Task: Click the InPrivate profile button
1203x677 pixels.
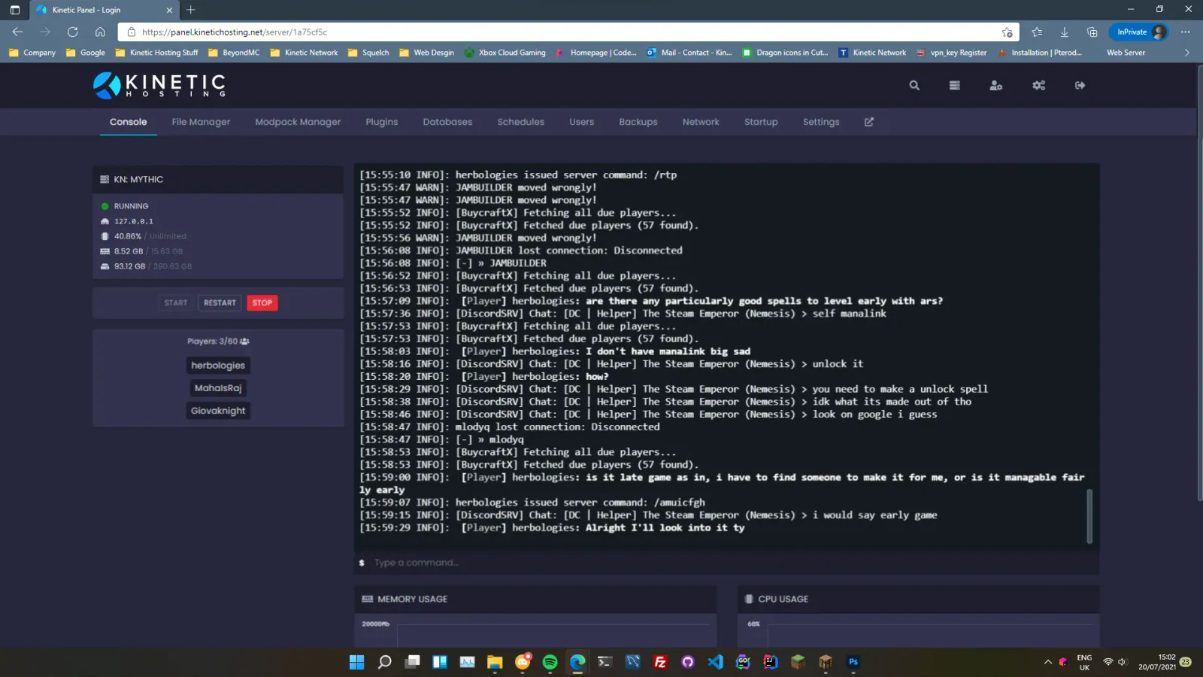Action: point(1141,32)
